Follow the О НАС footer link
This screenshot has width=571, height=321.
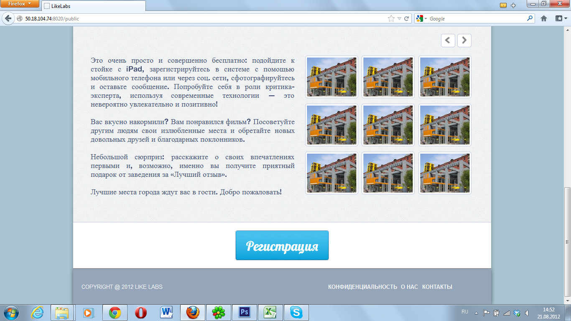(409, 287)
